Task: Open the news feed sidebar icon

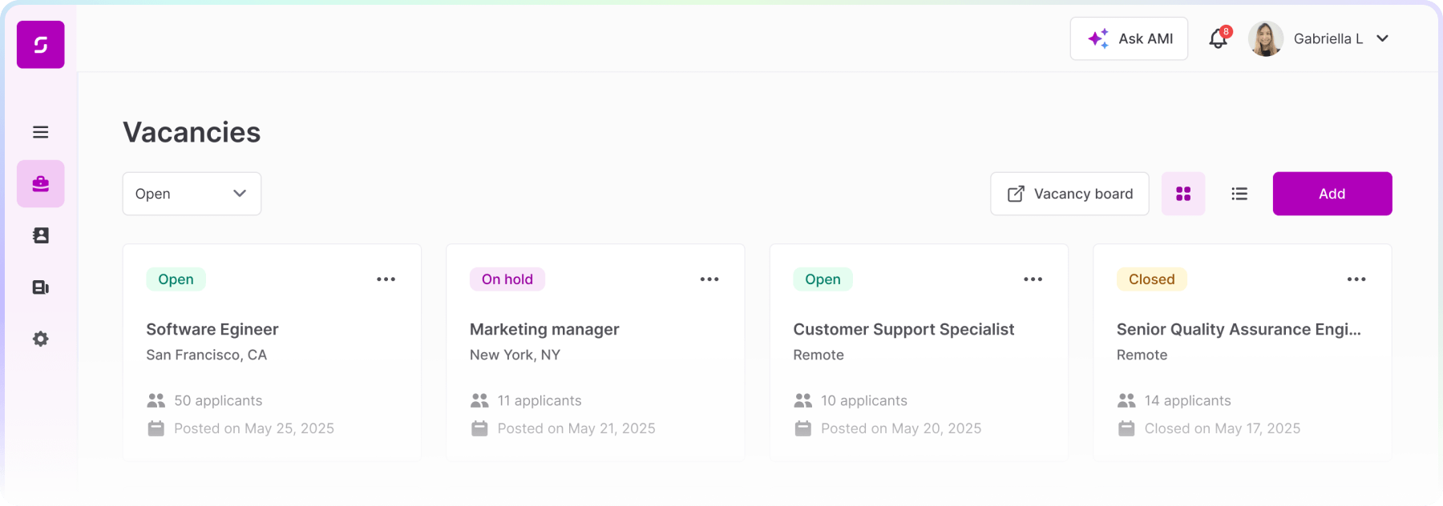Action: pyautogui.click(x=41, y=287)
